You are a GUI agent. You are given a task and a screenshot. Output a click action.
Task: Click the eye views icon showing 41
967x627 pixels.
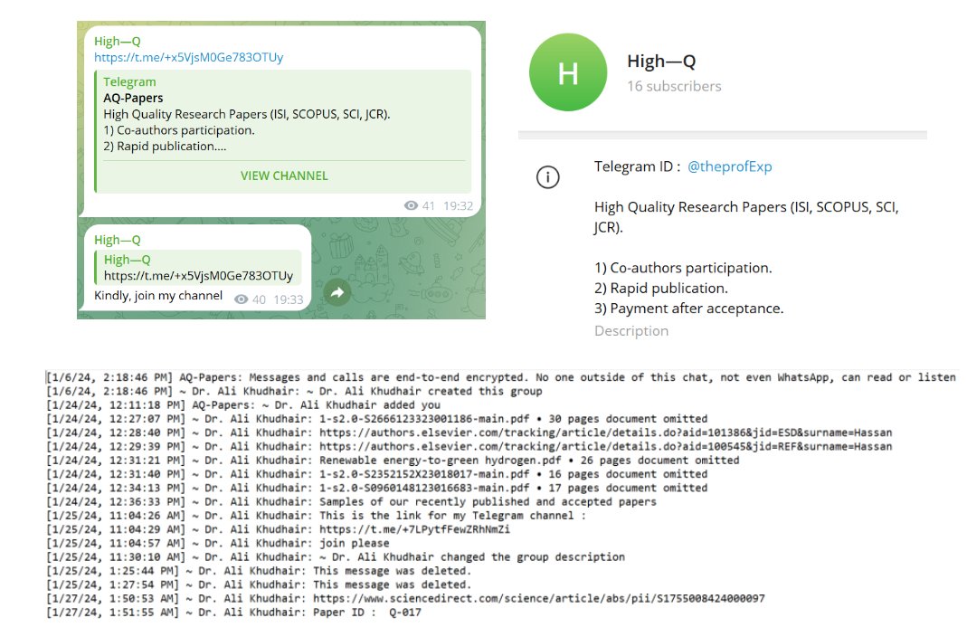(x=411, y=205)
